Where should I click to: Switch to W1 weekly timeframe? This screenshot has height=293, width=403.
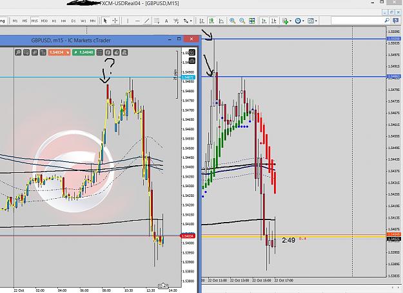coord(83,21)
